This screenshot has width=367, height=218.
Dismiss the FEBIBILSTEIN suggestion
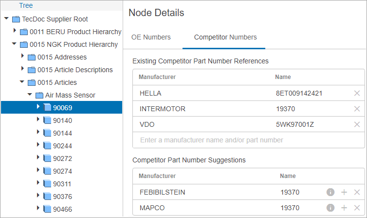(x=357, y=192)
